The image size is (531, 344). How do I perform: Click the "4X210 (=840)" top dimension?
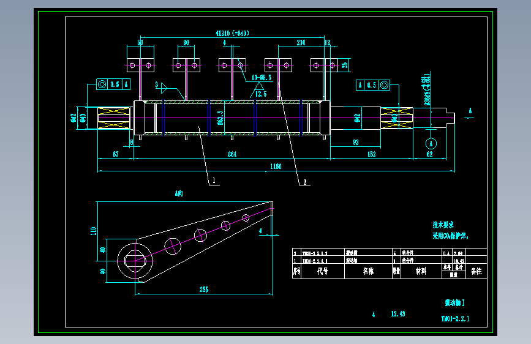[232, 33]
